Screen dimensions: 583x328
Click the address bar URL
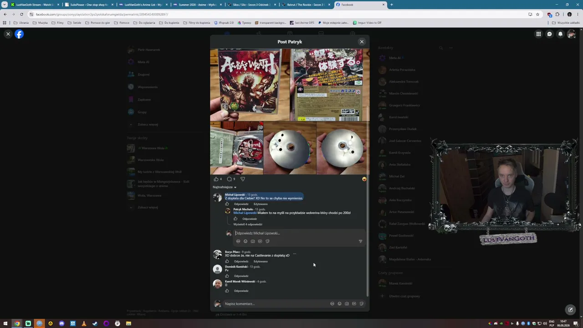tap(102, 14)
